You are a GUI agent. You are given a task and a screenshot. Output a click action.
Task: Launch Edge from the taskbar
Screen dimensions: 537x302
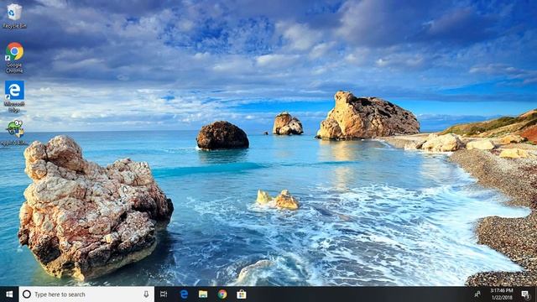(x=184, y=294)
